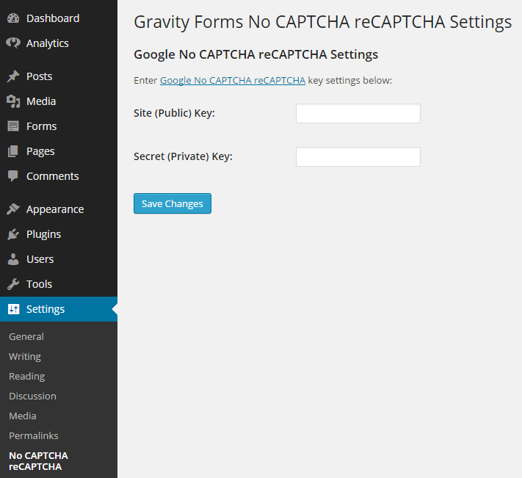Select No CAPTCHA reCAPTCHA submenu item
This screenshot has width=522, height=478.
coord(38,460)
